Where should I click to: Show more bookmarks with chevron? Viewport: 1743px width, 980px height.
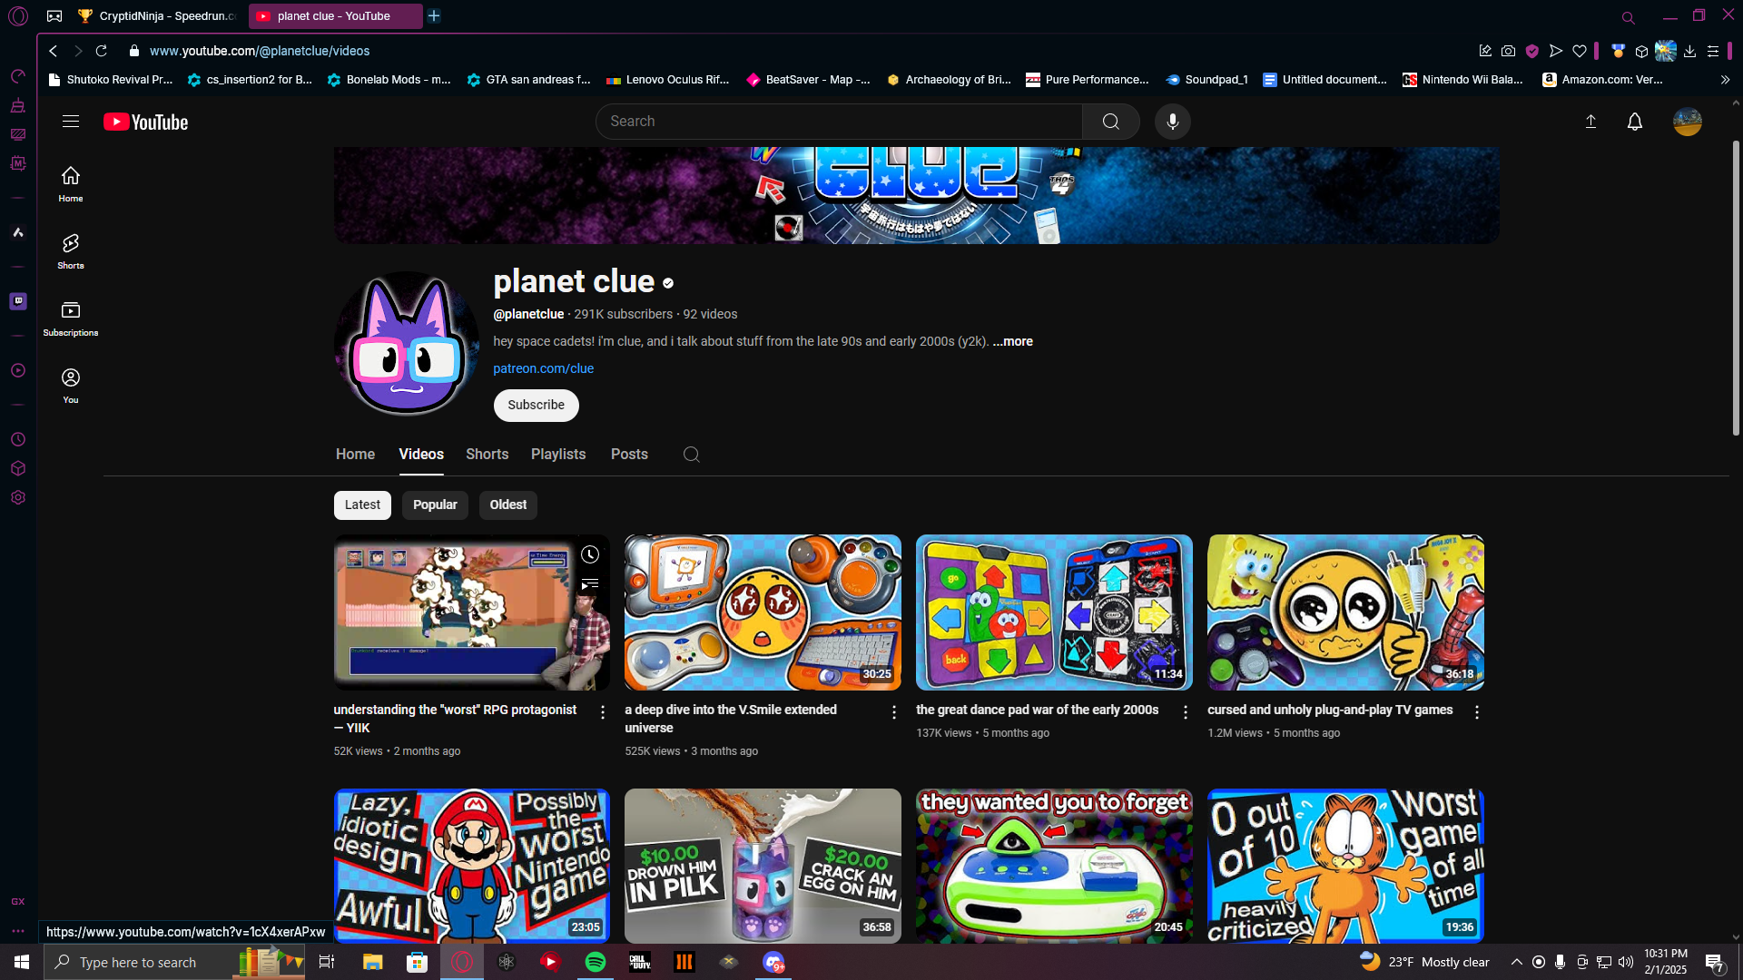[x=1725, y=80]
